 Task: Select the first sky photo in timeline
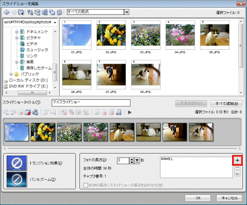click(17, 132)
